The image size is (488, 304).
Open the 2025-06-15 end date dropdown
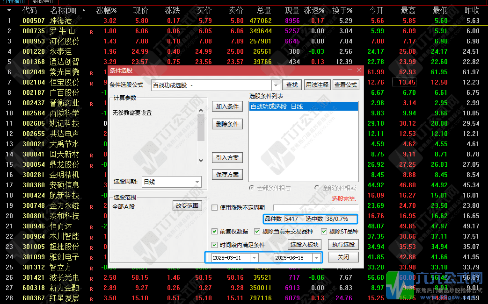pyautogui.click(x=316, y=257)
